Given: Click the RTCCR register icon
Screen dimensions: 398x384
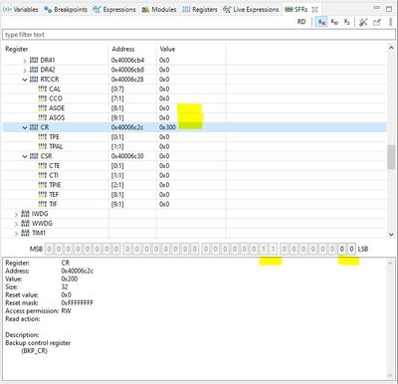Looking at the screenshot, I should pos(34,80).
